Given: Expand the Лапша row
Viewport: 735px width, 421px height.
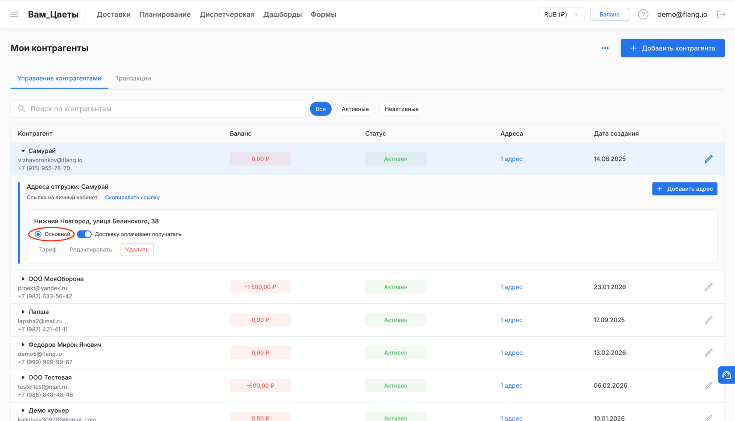Looking at the screenshot, I should click(23, 312).
